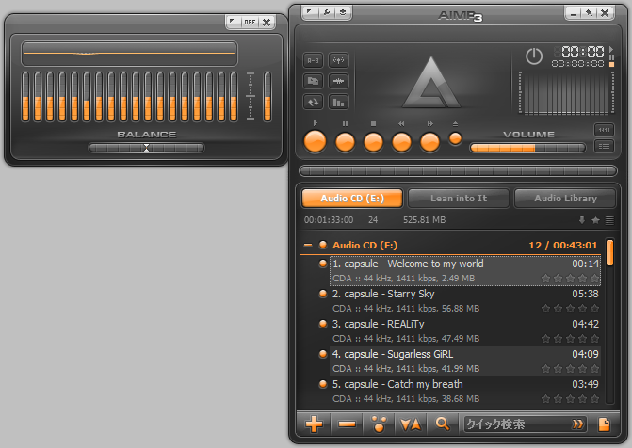Rate Catch my breath three stars

click(x=571, y=399)
